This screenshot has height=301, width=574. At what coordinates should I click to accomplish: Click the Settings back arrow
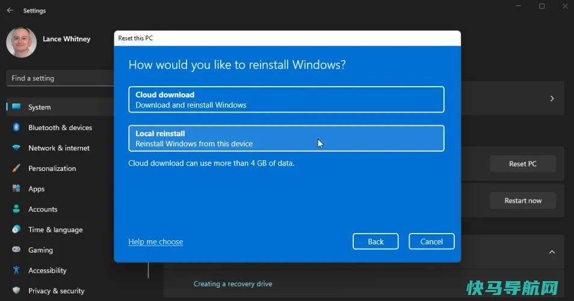[10, 11]
